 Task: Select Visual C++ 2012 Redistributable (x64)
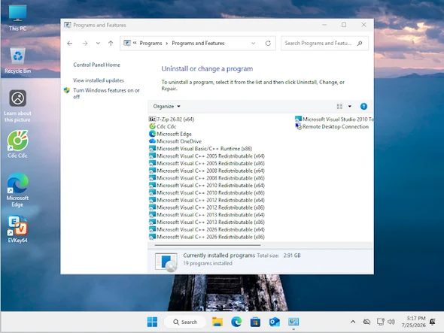click(x=207, y=200)
